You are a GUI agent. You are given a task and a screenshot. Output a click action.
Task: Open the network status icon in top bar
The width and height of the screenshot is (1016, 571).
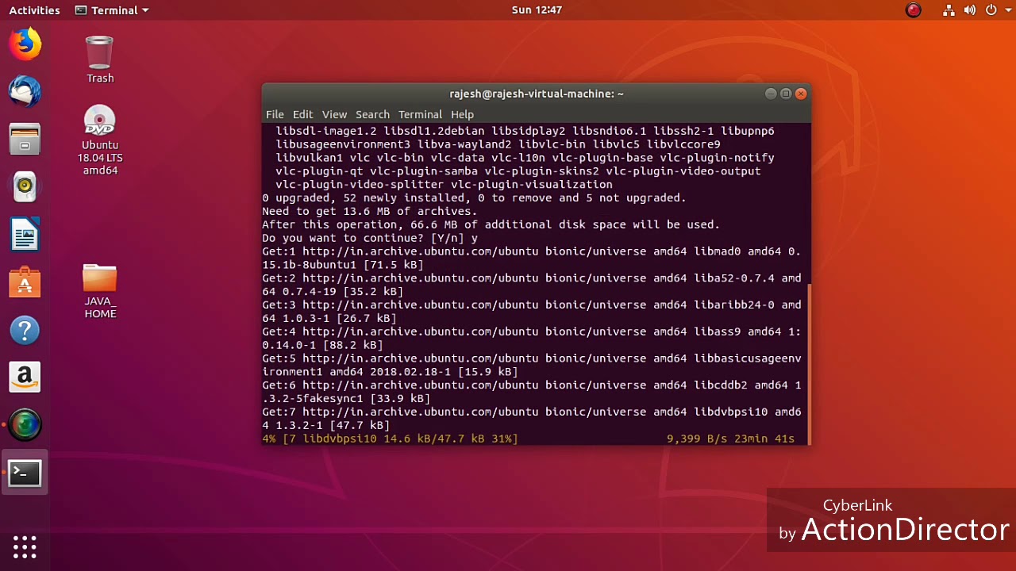click(x=949, y=10)
